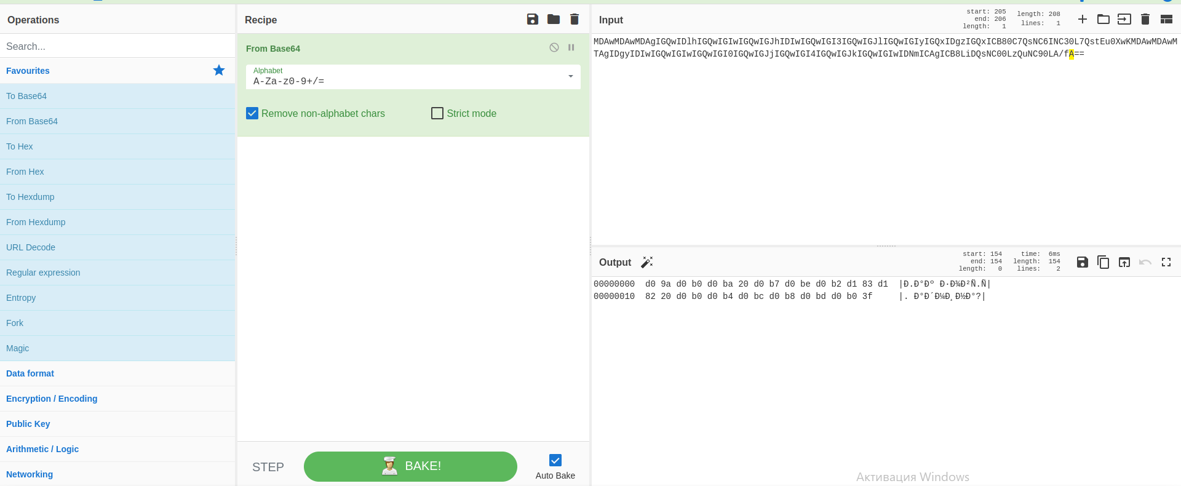Select URL Decode operation

pos(117,247)
